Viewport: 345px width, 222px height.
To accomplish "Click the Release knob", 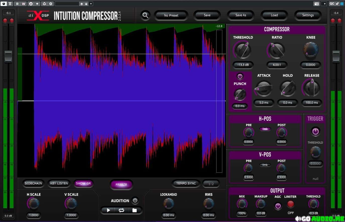I will tap(312, 88).
